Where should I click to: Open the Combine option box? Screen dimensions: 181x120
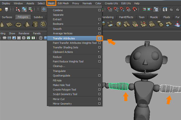tap(100, 10)
